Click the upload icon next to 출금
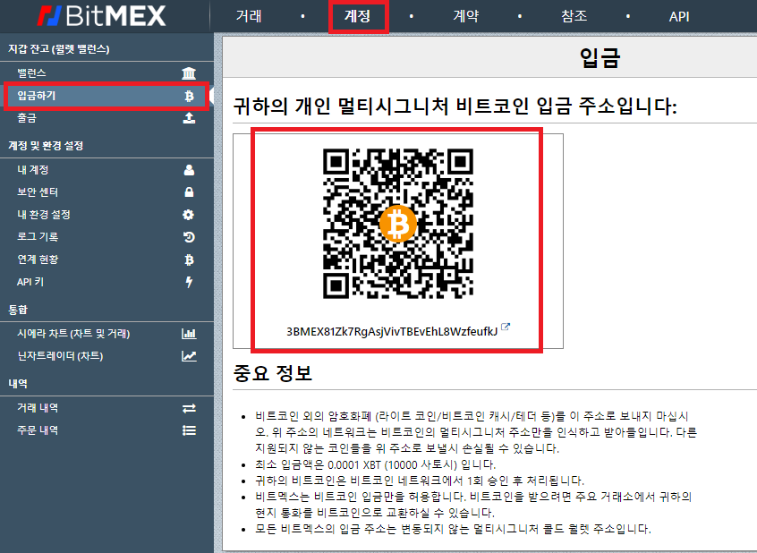Image resolution: width=757 pixels, height=553 pixels. pyautogui.click(x=189, y=118)
